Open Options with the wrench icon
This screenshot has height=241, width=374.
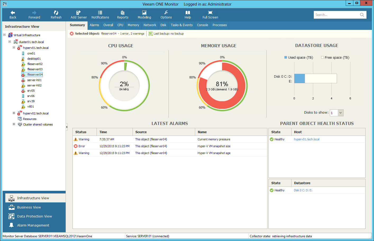[166, 15]
